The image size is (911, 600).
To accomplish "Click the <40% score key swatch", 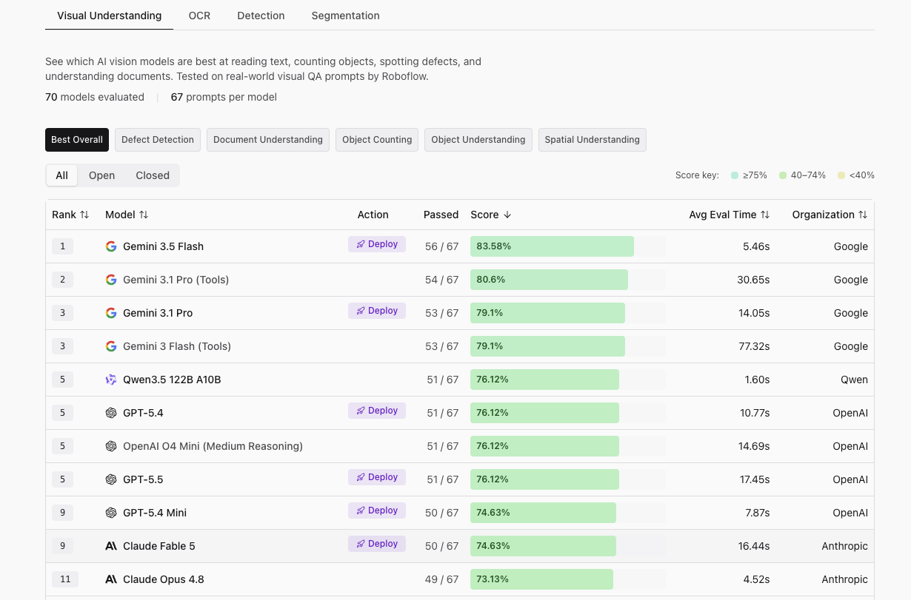I will coord(841,175).
